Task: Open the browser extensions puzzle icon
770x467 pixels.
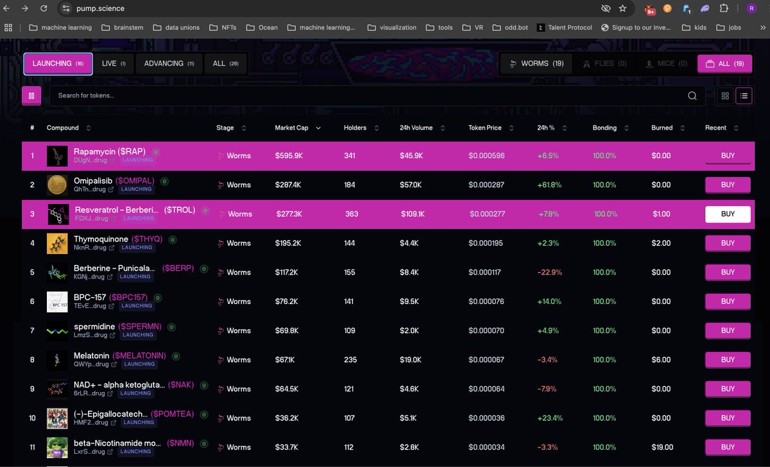Action: [x=724, y=8]
